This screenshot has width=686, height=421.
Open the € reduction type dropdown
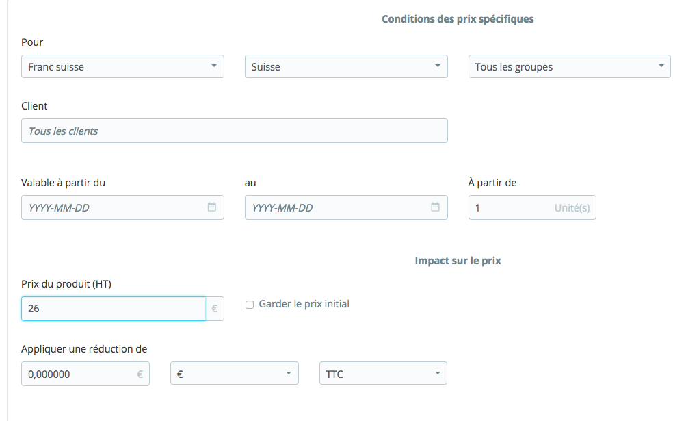tap(234, 374)
